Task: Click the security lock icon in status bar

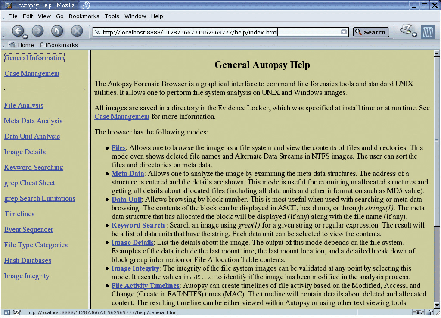Action: pos(429,312)
